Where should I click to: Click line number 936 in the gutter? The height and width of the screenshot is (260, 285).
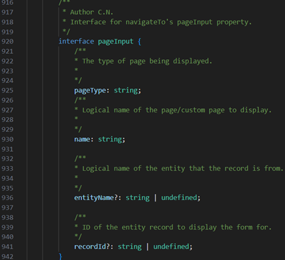[x=7, y=197]
